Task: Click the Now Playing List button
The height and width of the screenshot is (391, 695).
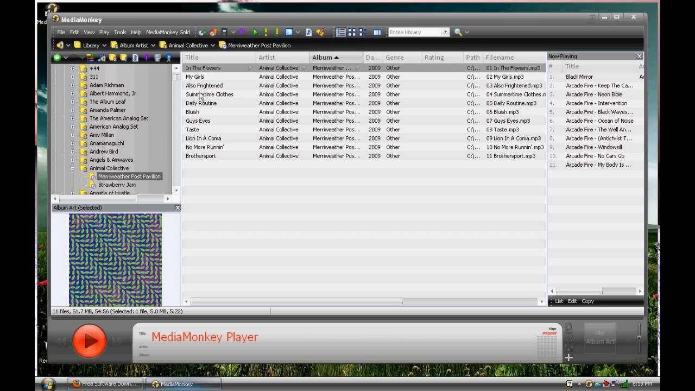Action: [x=559, y=301]
